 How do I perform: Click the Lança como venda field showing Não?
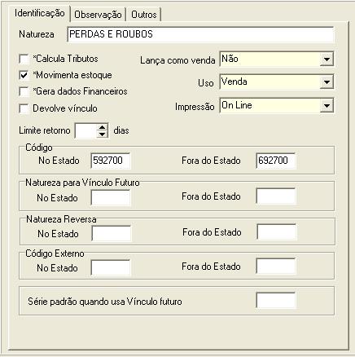(x=277, y=59)
